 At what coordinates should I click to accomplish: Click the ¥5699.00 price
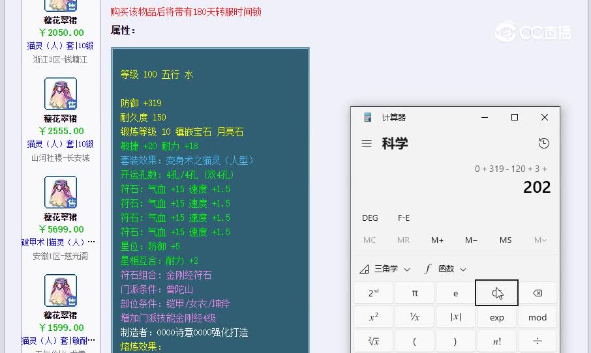point(61,229)
